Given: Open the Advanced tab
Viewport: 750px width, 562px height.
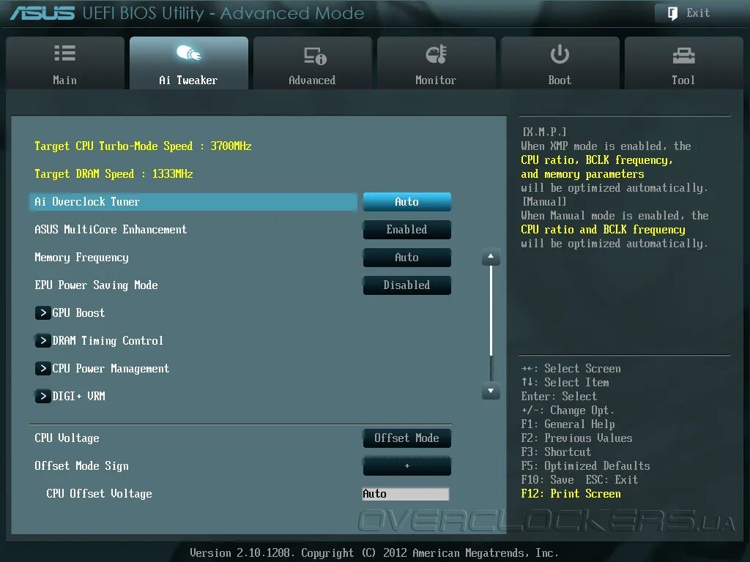Looking at the screenshot, I should (312, 63).
